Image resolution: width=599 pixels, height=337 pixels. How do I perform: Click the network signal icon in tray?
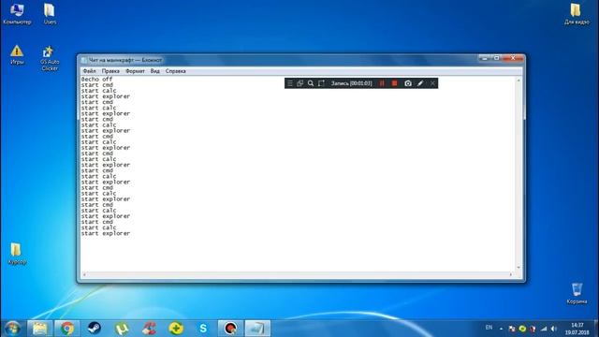pyautogui.click(x=544, y=329)
